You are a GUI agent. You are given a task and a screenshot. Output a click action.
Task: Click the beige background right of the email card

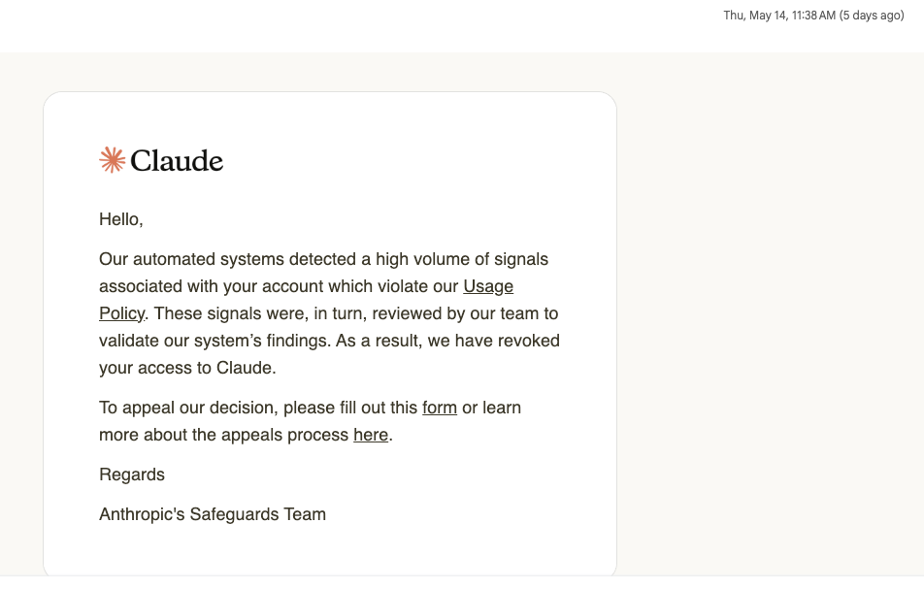coord(766,312)
